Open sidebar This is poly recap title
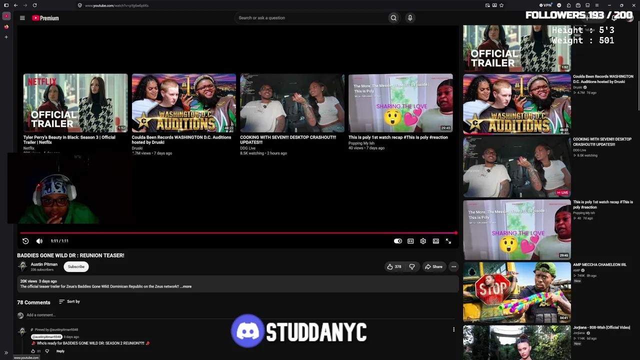Image resolution: width=640 pixels, height=360 pixels. click(x=603, y=204)
